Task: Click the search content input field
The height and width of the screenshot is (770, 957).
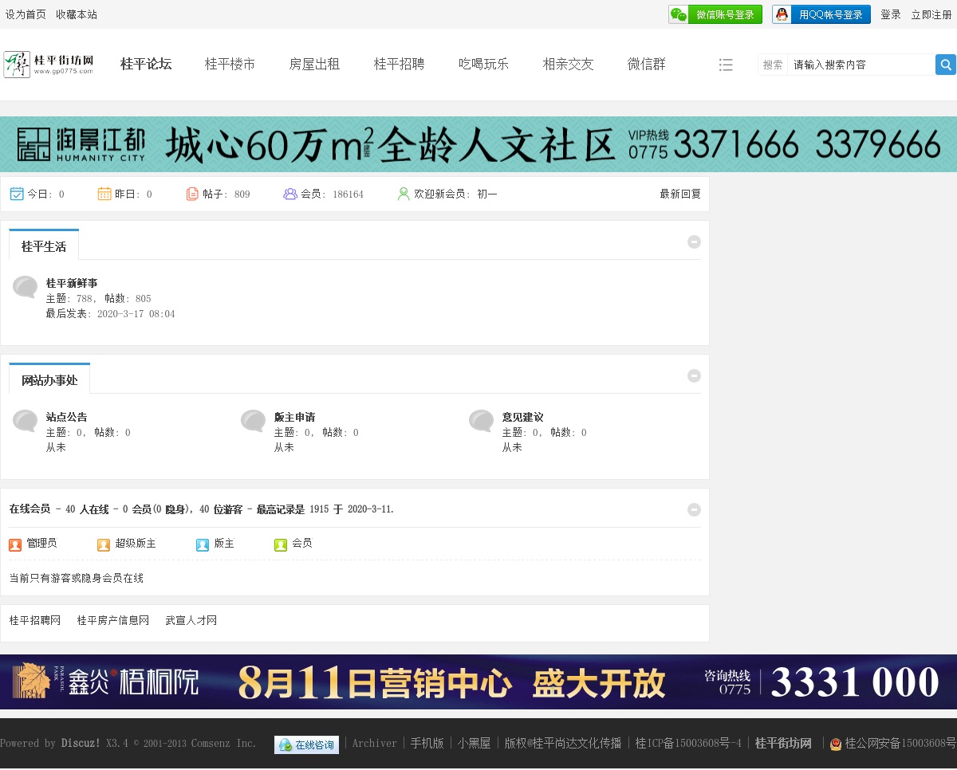Action: click(860, 65)
